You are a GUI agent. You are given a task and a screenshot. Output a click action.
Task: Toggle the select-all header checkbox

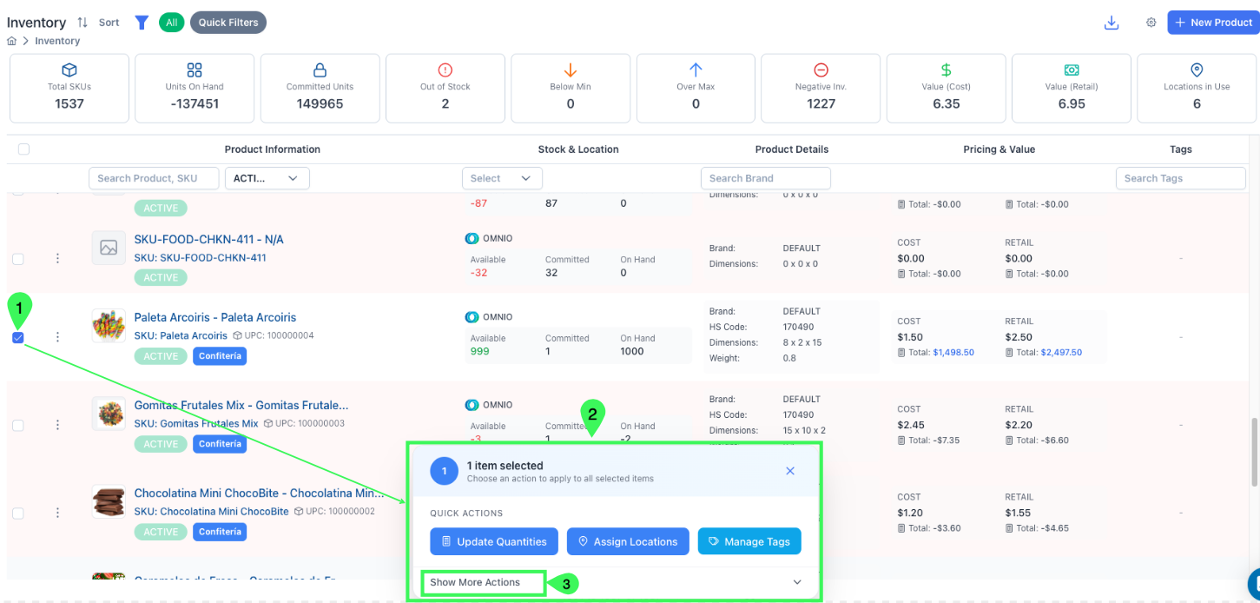pyautogui.click(x=24, y=149)
